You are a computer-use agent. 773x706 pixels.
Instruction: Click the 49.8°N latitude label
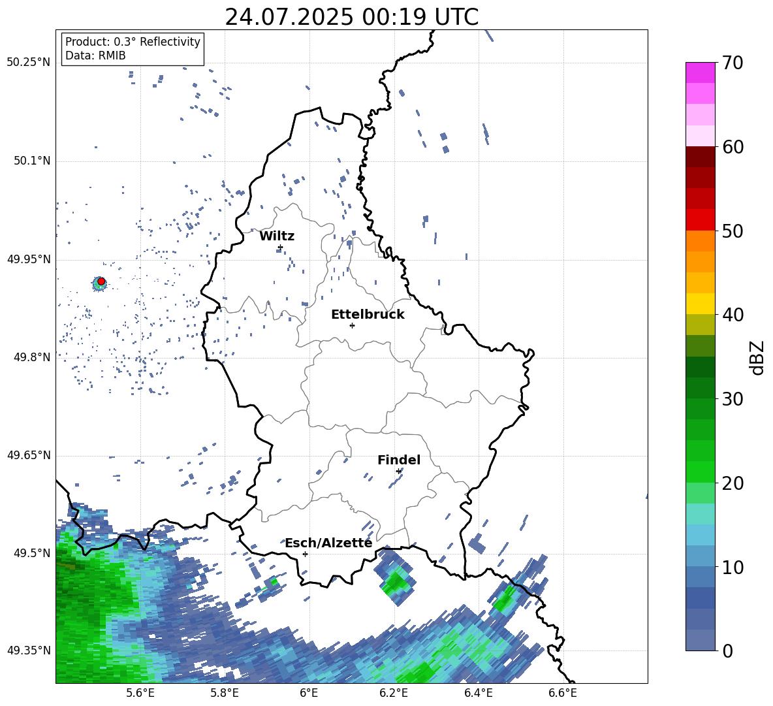coord(32,357)
